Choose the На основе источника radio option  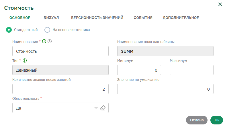47,30
